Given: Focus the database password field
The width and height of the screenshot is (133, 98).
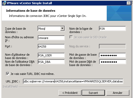Looking at the screenshot, I should [x=112, y=55].
